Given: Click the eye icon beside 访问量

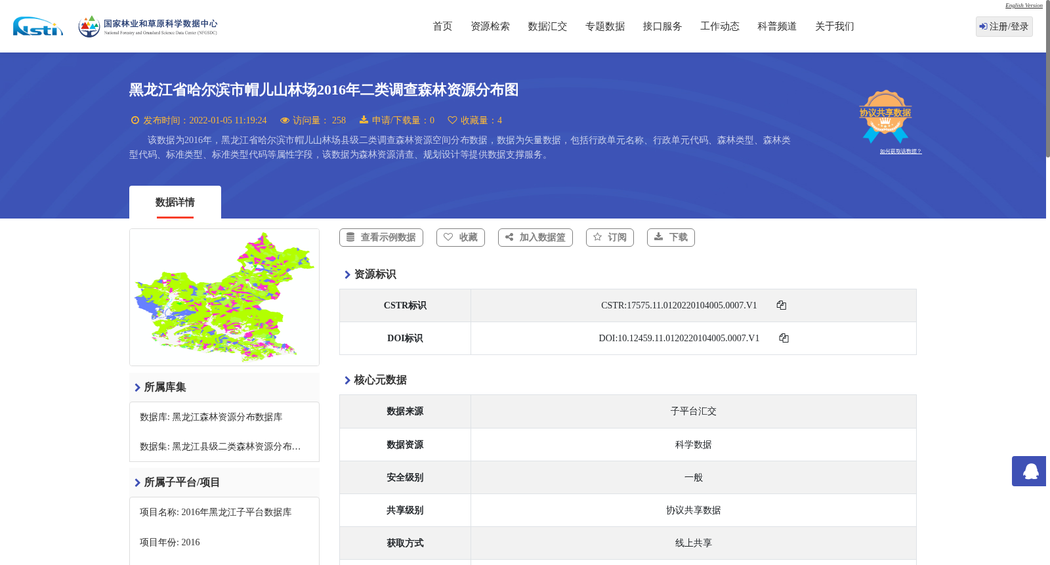Looking at the screenshot, I should 285,120.
